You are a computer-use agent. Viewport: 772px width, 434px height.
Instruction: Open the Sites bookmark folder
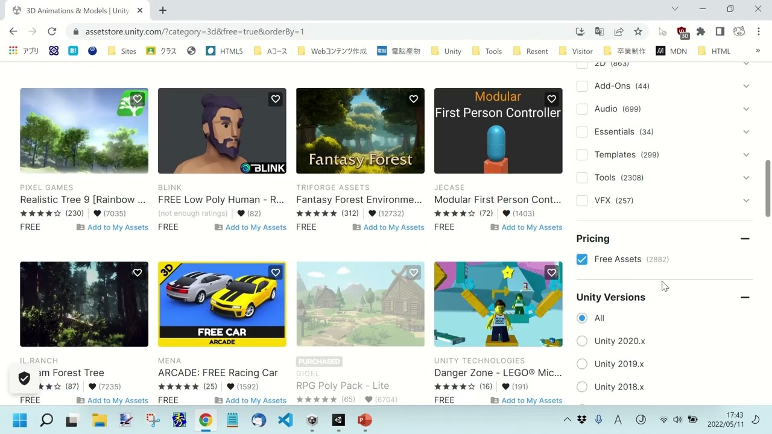122,51
